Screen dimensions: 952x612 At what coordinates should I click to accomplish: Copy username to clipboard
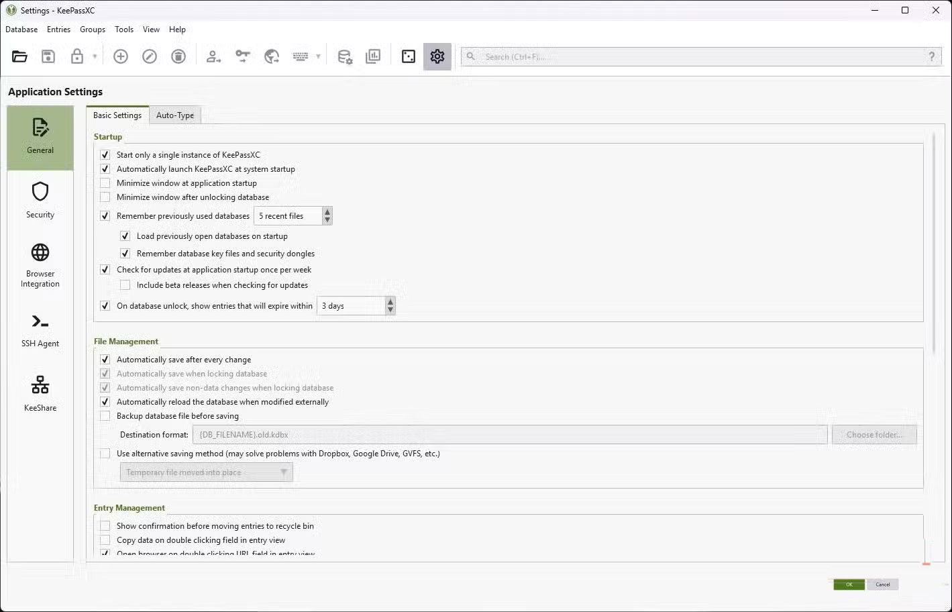click(x=213, y=56)
